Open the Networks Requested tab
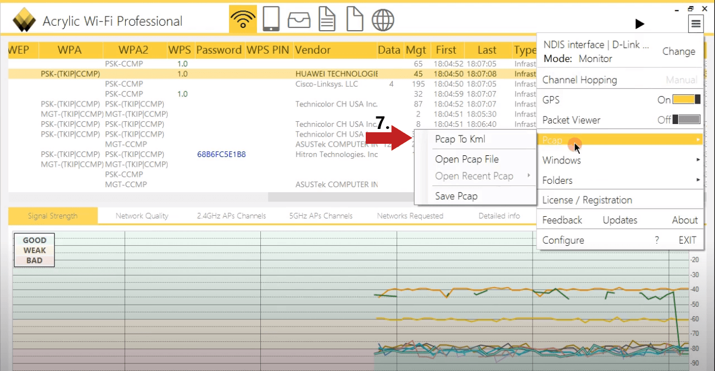The width and height of the screenshot is (715, 371). click(x=410, y=216)
